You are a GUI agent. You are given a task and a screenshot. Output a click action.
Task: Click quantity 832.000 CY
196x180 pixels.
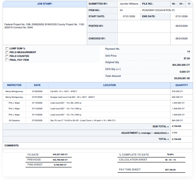177,97
